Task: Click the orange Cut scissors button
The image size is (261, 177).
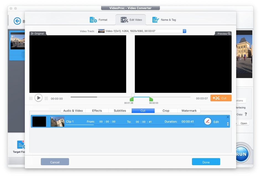Action: coord(221,98)
